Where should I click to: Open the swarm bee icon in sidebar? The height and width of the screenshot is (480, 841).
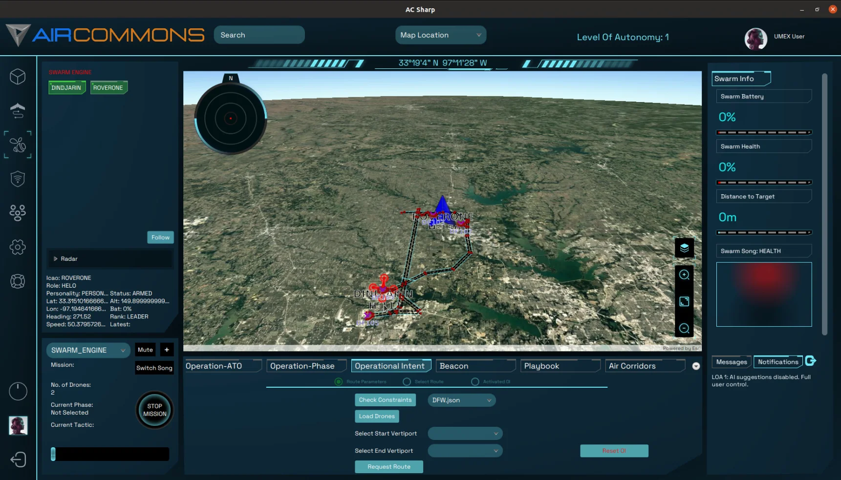18,145
